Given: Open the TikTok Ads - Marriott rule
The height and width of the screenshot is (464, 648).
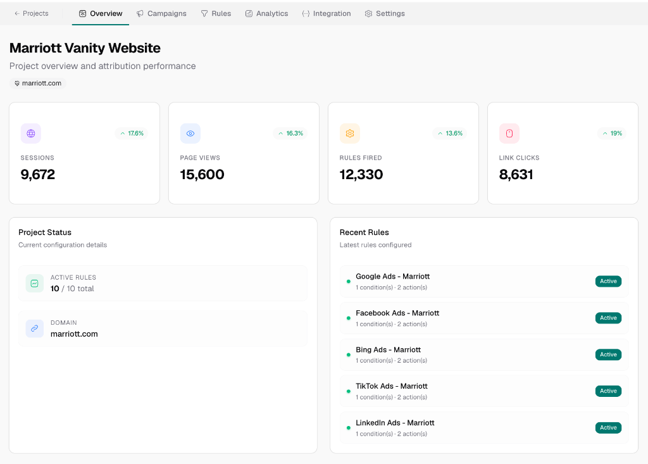Looking at the screenshot, I should click(484, 391).
